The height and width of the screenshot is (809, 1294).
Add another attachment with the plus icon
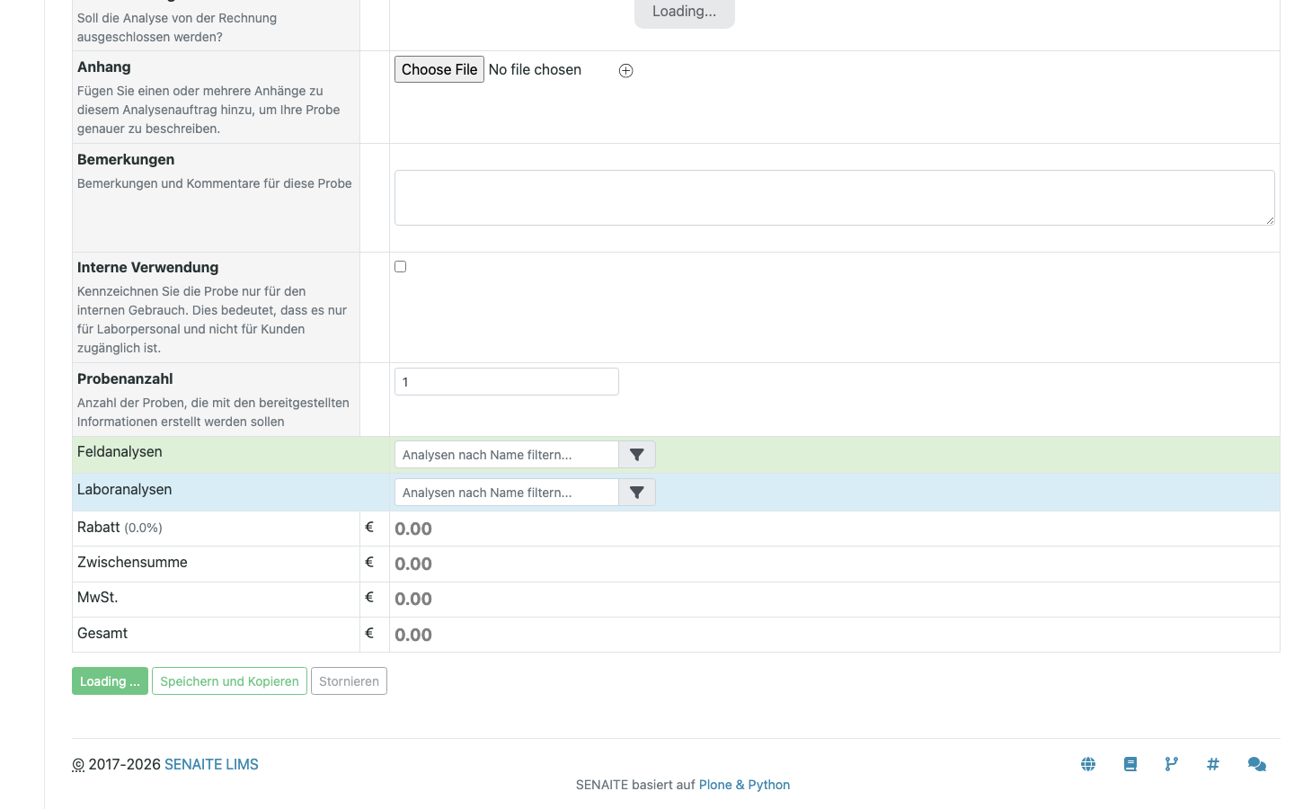click(625, 69)
